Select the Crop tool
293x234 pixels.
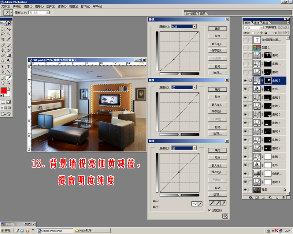pyautogui.click(x=3, y=39)
